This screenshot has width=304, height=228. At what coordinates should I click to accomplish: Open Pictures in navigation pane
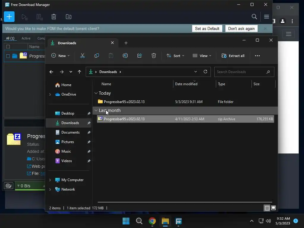point(67,142)
